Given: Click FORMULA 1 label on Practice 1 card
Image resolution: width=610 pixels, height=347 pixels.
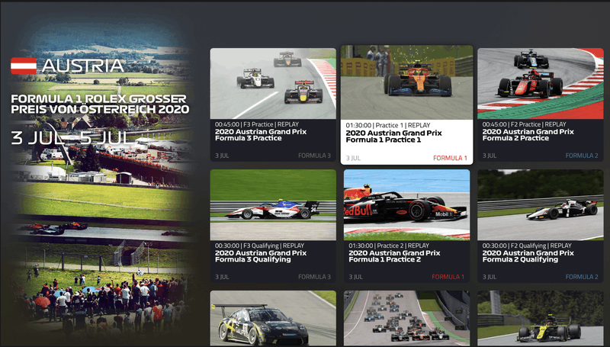Looking at the screenshot, I should [x=450, y=158].
